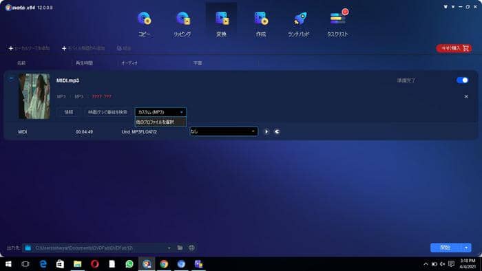
Task: Open the Custom (MP3) profile dropdown
Action: (x=160, y=112)
